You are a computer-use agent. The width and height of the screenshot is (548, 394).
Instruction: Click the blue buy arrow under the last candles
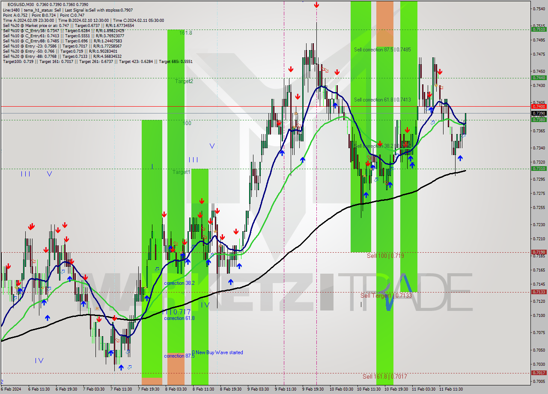coord(460,158)
